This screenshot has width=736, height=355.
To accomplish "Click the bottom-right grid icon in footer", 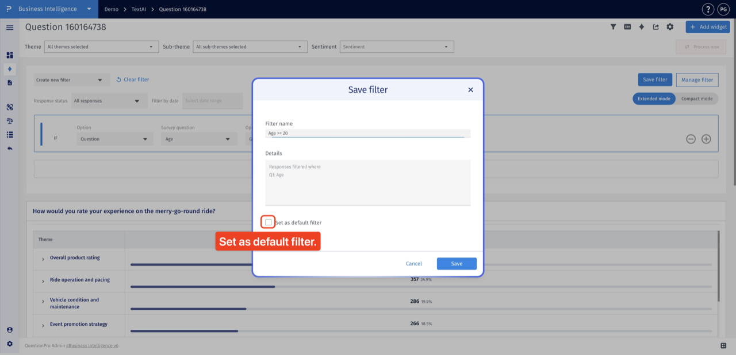I will 723,346.
